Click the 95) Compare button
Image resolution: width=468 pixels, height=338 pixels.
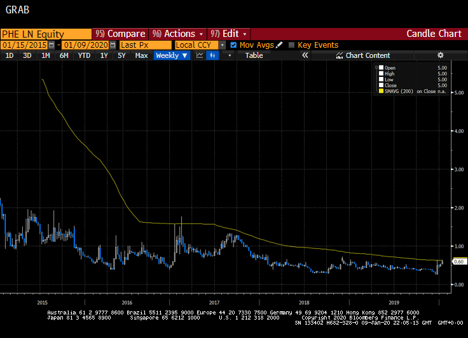point(120,34)
